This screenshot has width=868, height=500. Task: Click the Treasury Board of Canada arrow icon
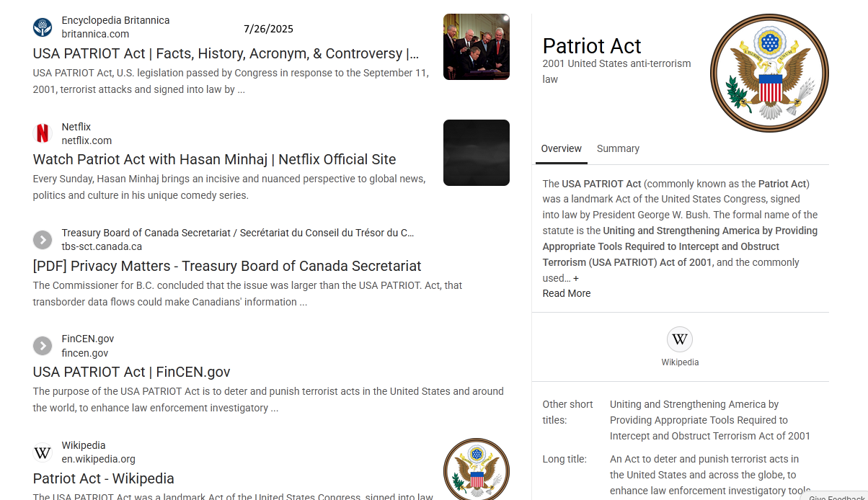43,240
